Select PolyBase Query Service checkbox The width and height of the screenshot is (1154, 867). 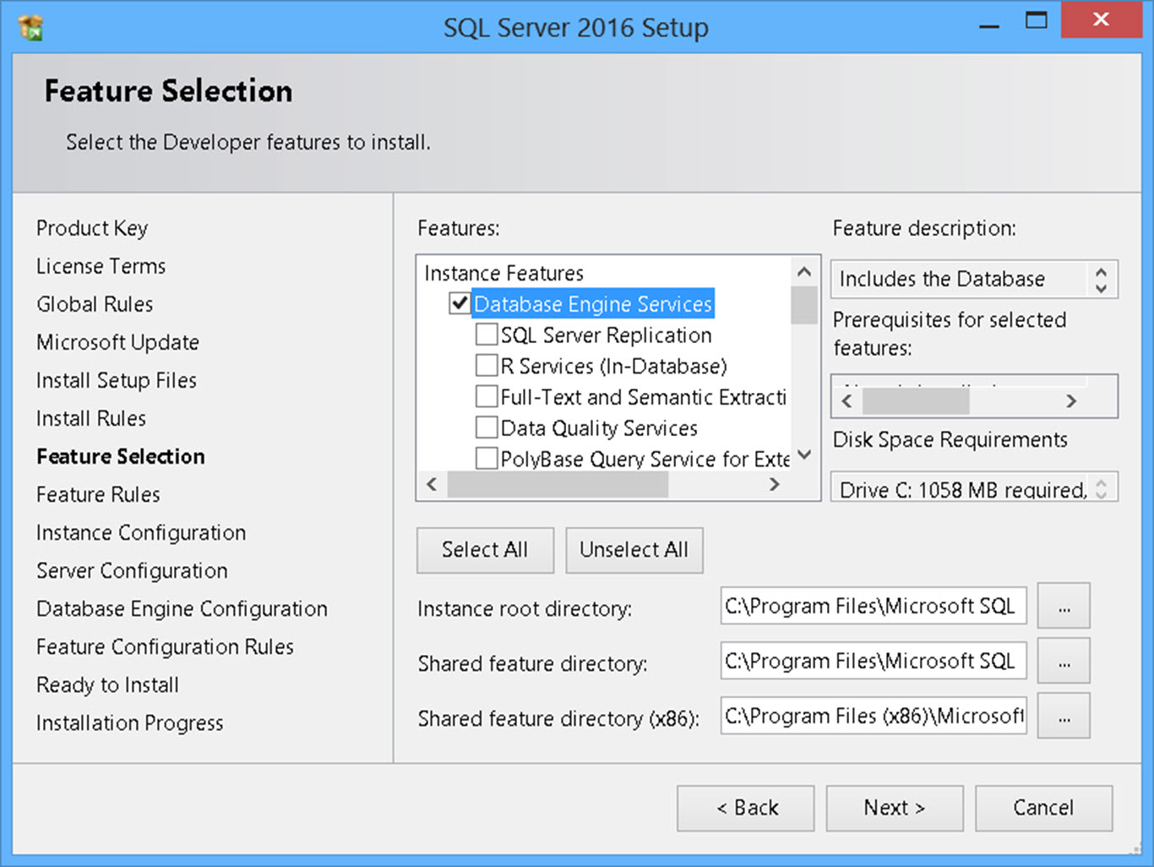(487, 458)
